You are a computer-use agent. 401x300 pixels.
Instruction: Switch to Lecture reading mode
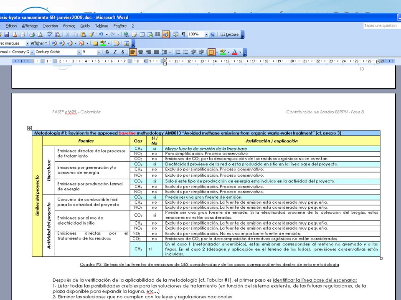click(230, 35)
